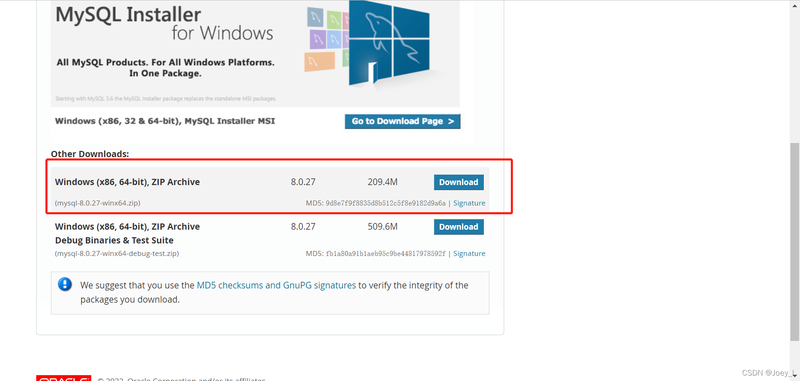Click the blue exclamation info icon
Viewport: 800px width, 381px height.
tap(65, 284)
